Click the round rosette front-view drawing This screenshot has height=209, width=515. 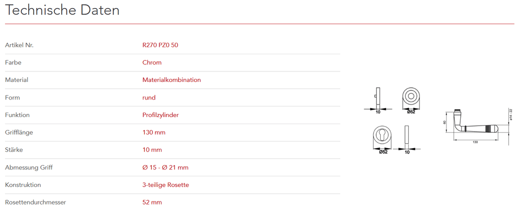click(x=411, y=96)
